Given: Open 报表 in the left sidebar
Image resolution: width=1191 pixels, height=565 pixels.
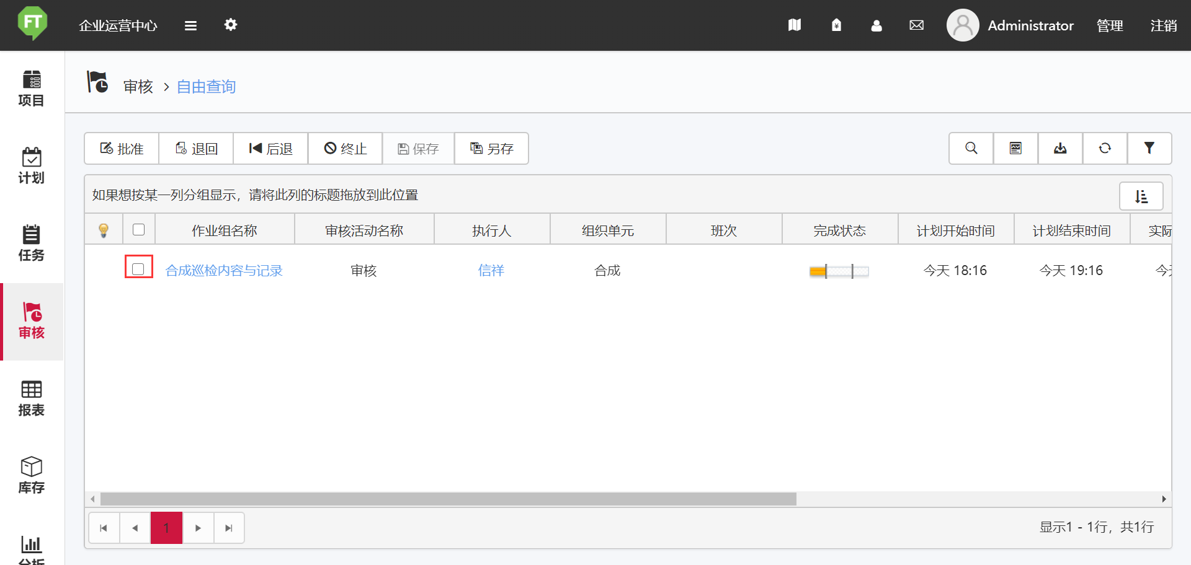Looking at the screenshot, I should click(x=31, y=398).
